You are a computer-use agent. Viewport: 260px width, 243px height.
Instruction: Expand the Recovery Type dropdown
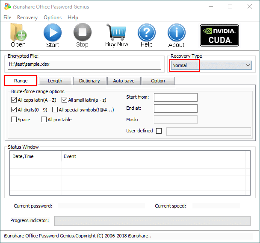[248, 65]
